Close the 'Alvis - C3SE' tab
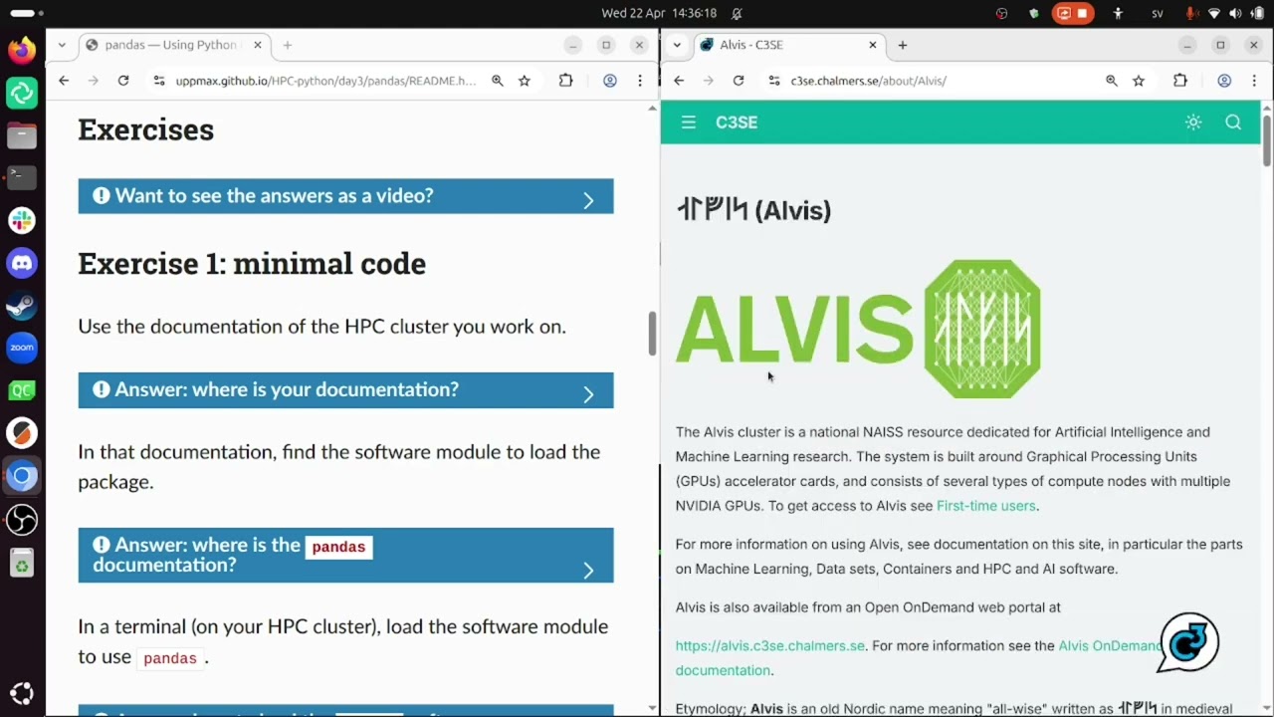Viewport: 1274px width, 717px height. point(873,45)
